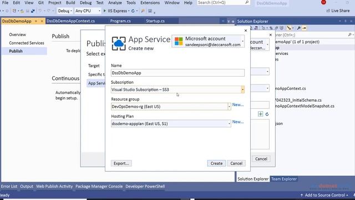Click the browser refresh icon beside IIS Express

[x=133, y=11]
